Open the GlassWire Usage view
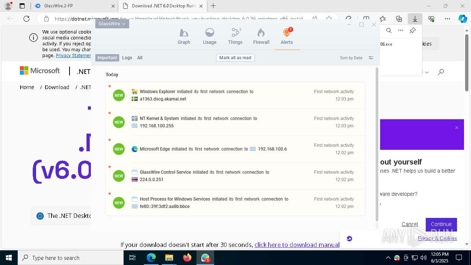 click(210, 36)
